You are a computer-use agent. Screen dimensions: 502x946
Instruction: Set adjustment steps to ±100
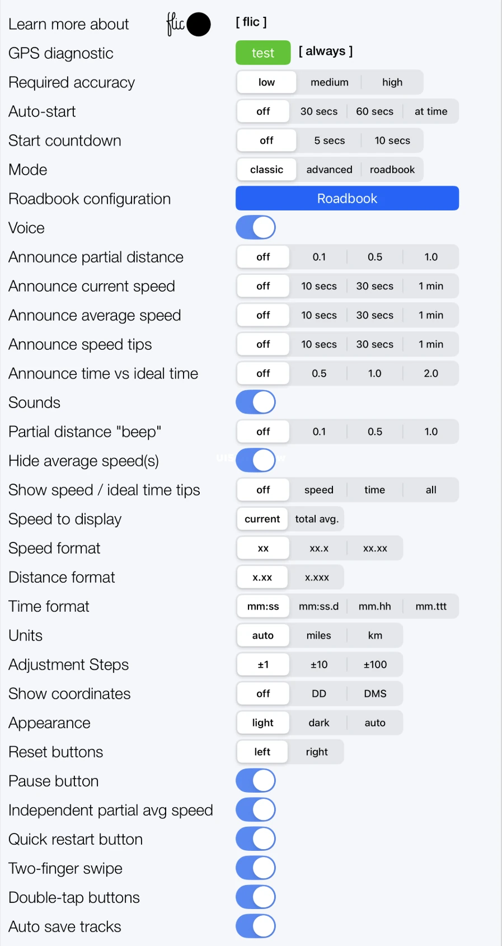(x=375, y=664)
